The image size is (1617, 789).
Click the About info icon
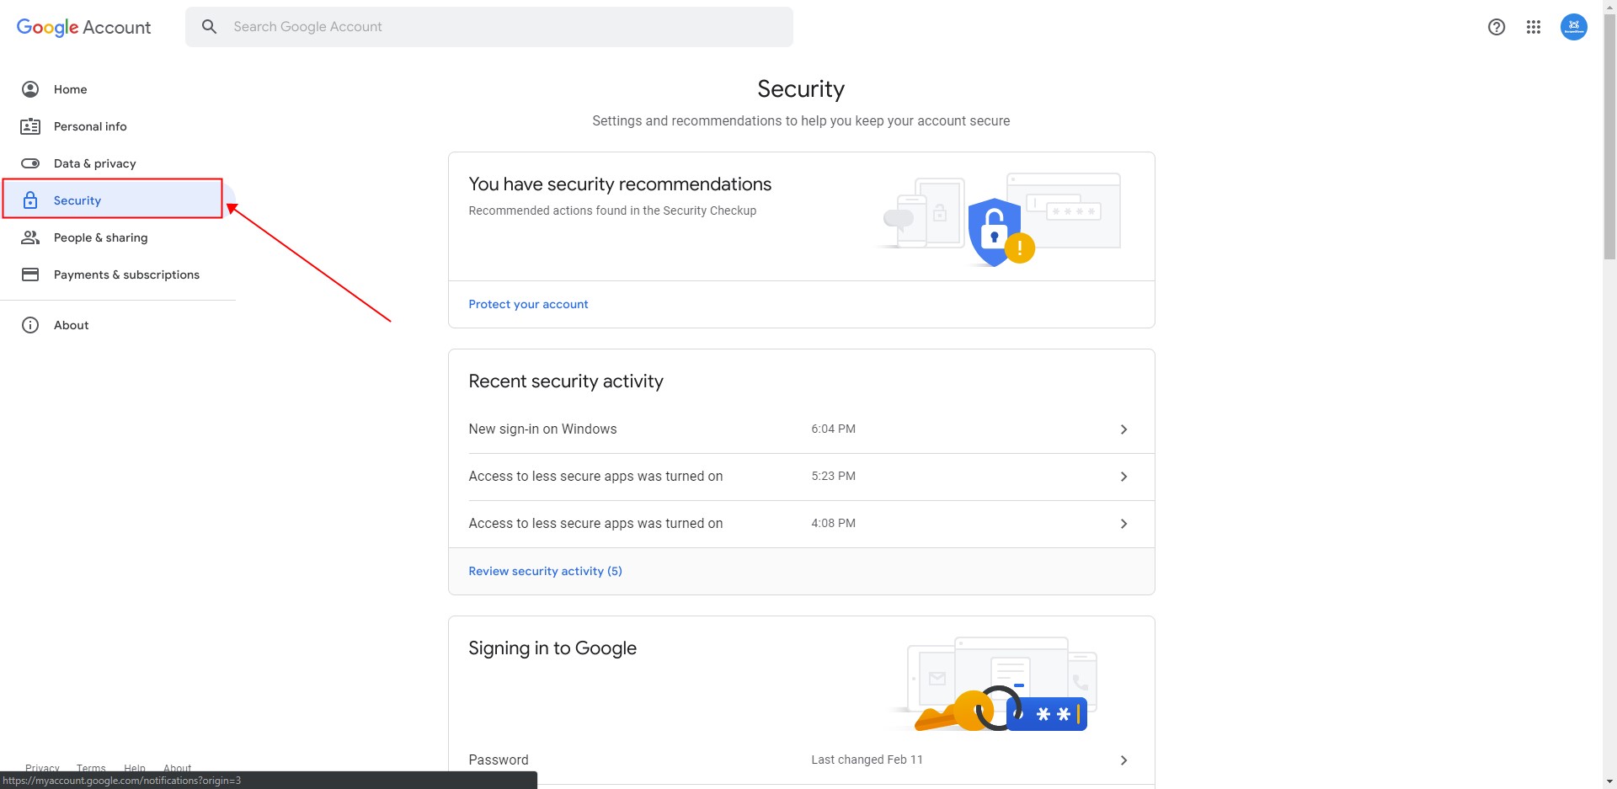(x=30, y=325)
